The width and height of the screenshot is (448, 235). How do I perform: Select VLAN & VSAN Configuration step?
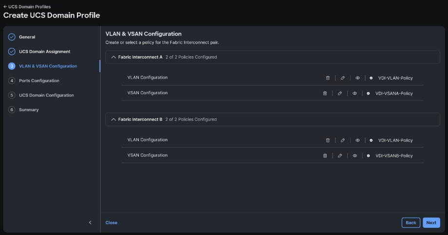pyautogui.click(x=48, y=66)
